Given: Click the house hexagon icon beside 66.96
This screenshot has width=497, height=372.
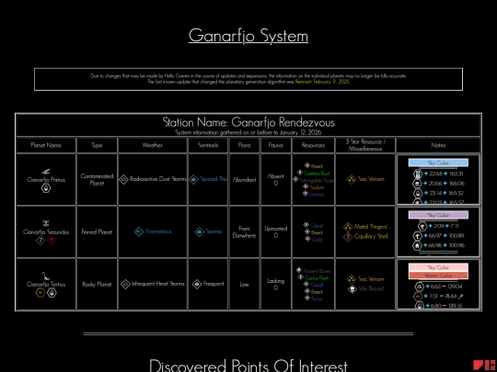Looking at the screenshot, I should [417, 245].
